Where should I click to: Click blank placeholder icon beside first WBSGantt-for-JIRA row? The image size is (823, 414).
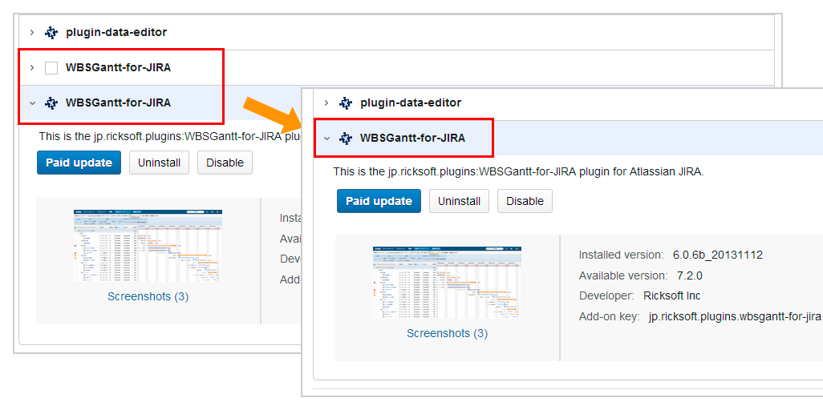pos(51,68)
